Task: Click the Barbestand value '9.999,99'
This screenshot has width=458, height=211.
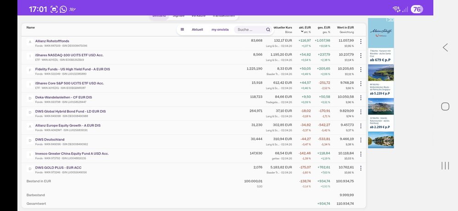Action: [x=347, y=195]
